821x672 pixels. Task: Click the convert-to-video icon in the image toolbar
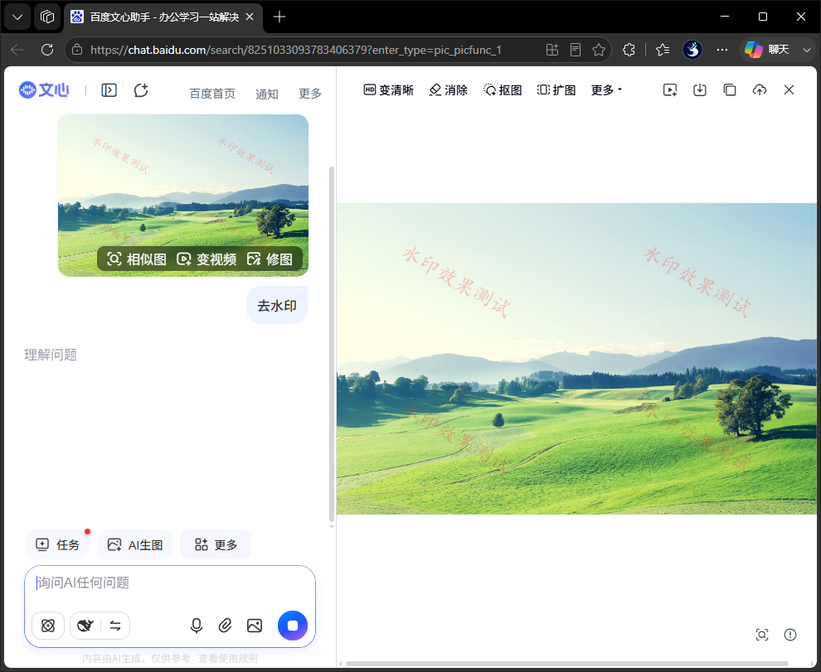(x=670, y=90)
